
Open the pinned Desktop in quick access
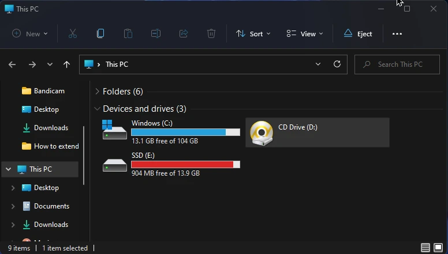tap(40, 109)
